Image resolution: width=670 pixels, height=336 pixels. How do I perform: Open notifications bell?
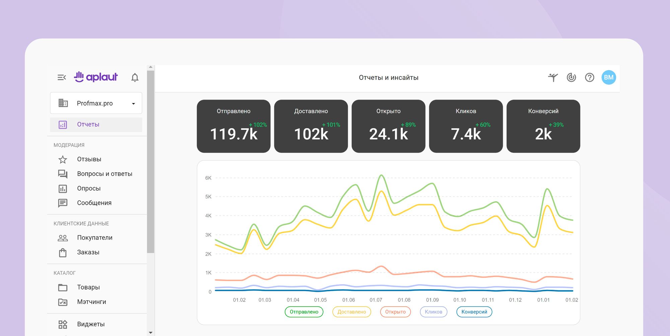point(135,78)
